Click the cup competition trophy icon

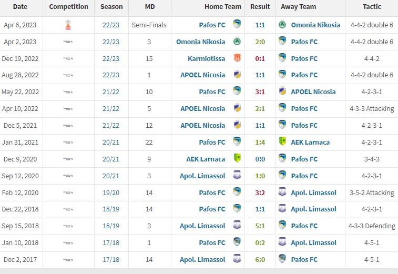68,25
